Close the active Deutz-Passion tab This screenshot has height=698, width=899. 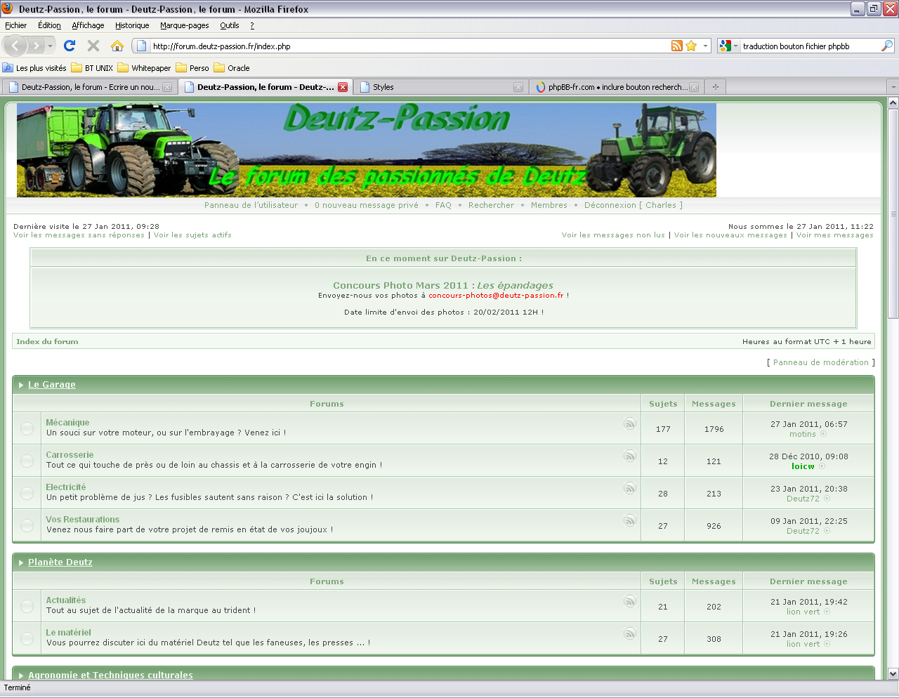point(343,87)
